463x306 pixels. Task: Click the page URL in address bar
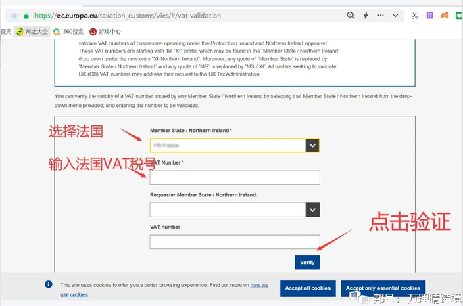pos(128,16)
